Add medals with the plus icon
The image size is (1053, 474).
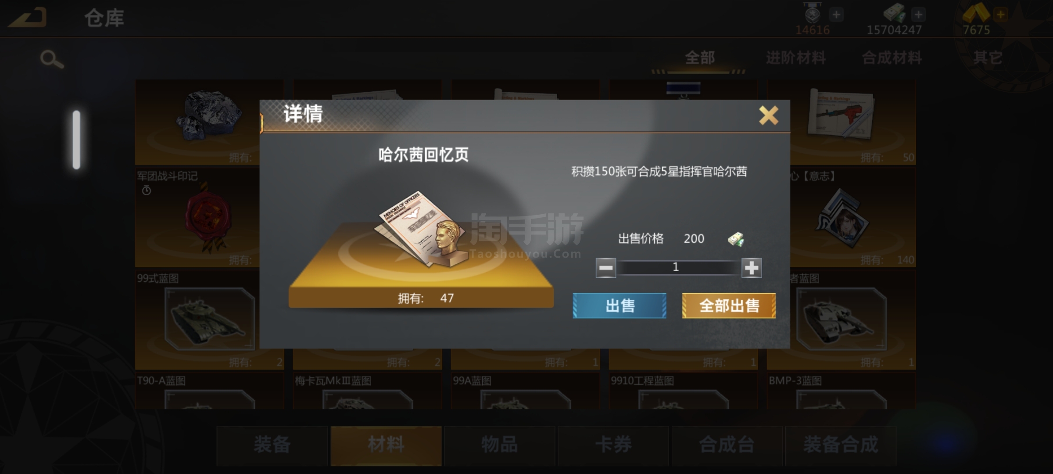click(x=836, y=14)
